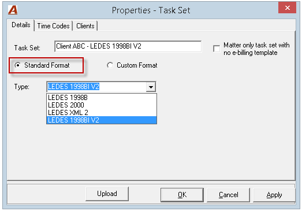Viewport: 302px width, 211px height.
Task: Select the Custom Format radio button
Action: pyautogui.click(x=110, y=65)
